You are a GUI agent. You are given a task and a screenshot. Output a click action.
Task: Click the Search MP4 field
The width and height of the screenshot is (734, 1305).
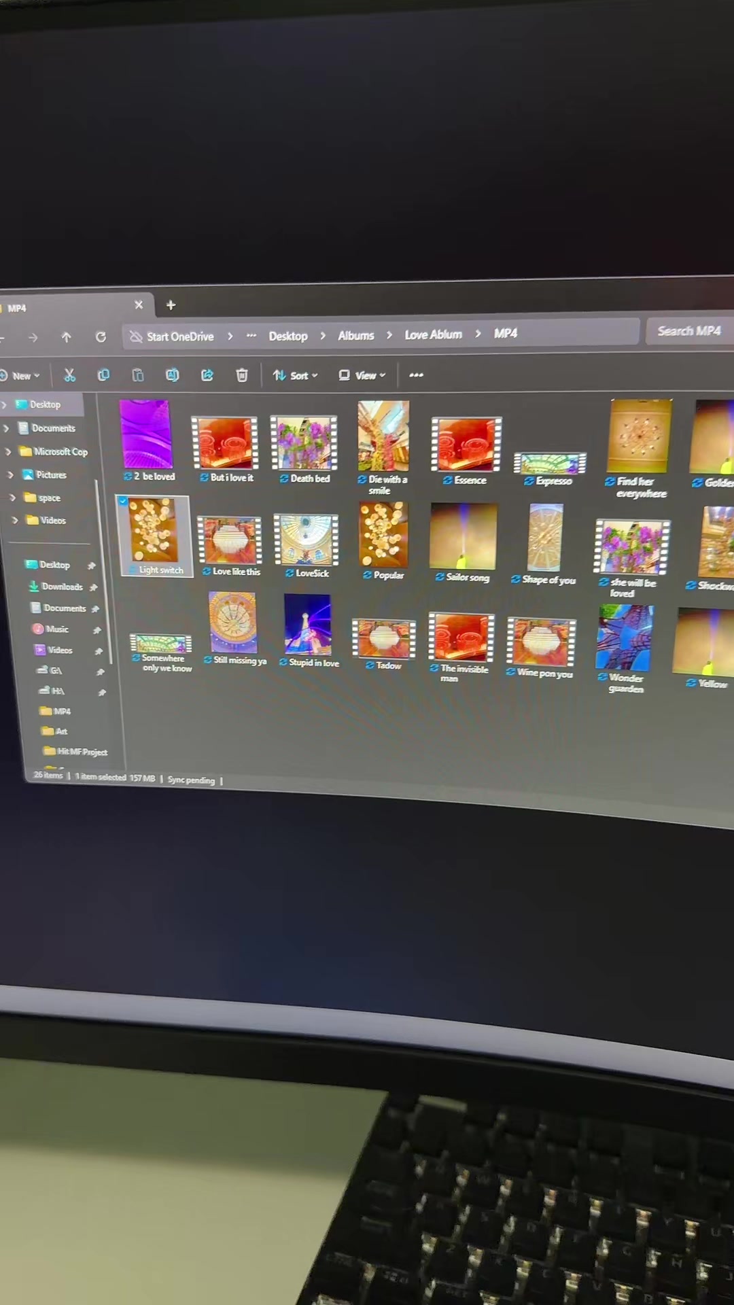click(688, 331)
